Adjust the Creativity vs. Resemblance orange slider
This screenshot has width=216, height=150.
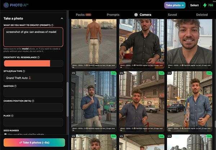[x=33, y=63]
